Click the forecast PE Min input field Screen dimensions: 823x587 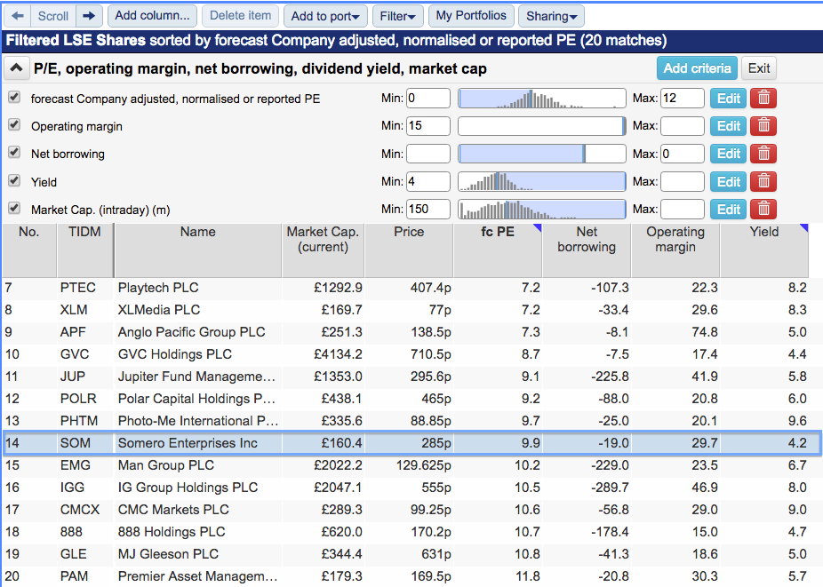427,98
